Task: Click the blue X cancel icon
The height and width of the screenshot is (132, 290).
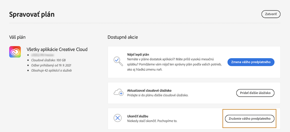Action: 118,118
